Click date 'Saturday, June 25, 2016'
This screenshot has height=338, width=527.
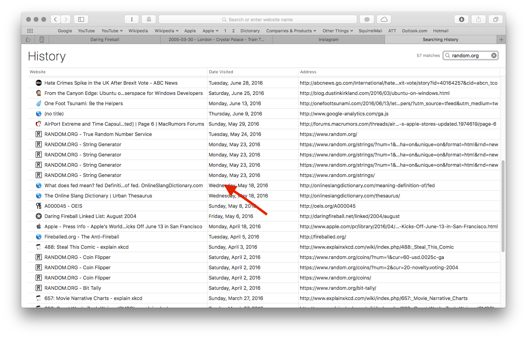tap(236, 93)
